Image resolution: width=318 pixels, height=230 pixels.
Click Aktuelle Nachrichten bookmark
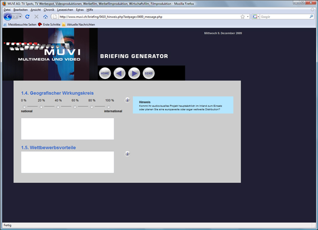(x=80, y=24)
